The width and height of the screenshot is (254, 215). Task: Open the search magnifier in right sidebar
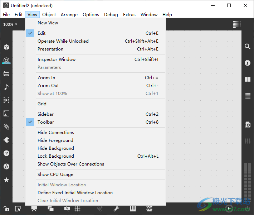tap(247, 47)
